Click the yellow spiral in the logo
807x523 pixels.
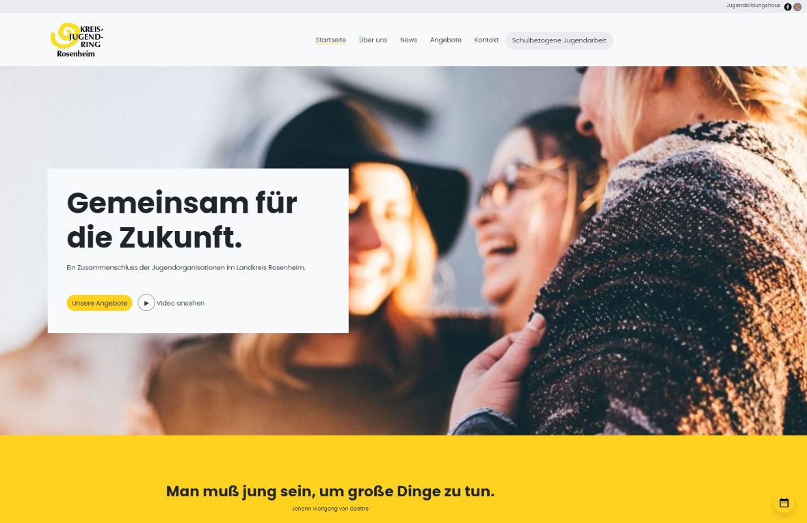pos(64,35)
